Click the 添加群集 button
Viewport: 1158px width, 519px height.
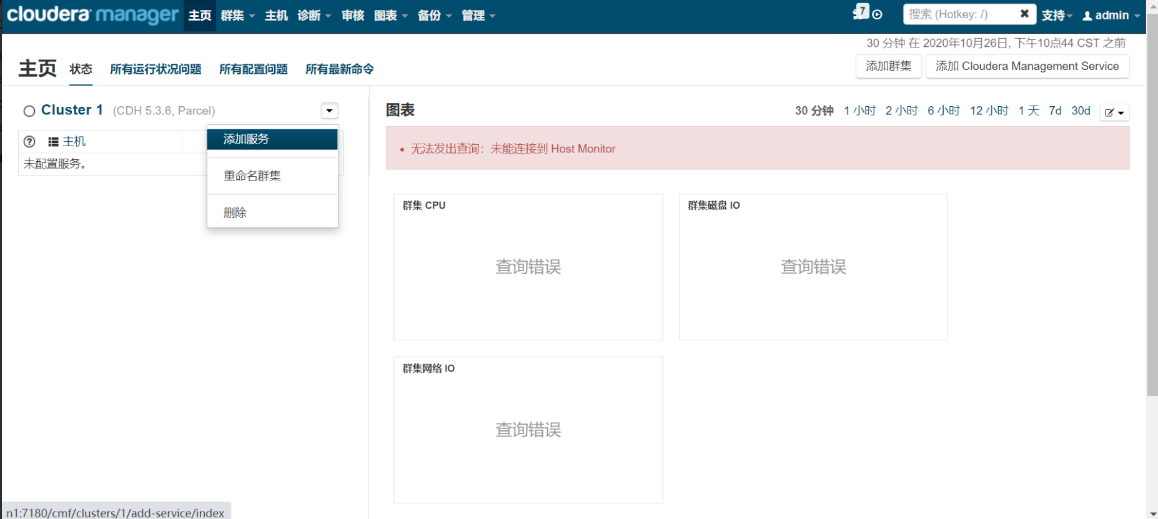tap(888, 66)
